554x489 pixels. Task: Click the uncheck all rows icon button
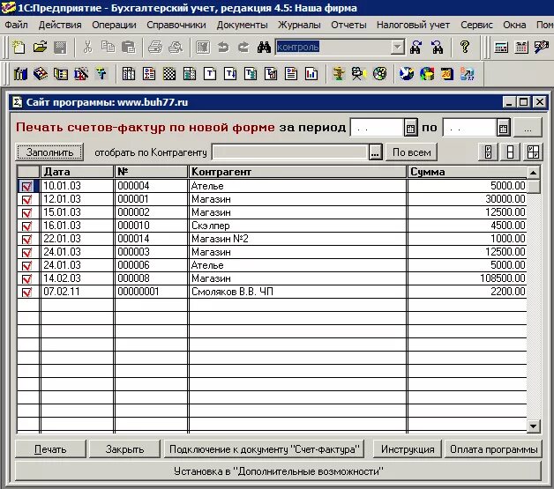(510, 152)
